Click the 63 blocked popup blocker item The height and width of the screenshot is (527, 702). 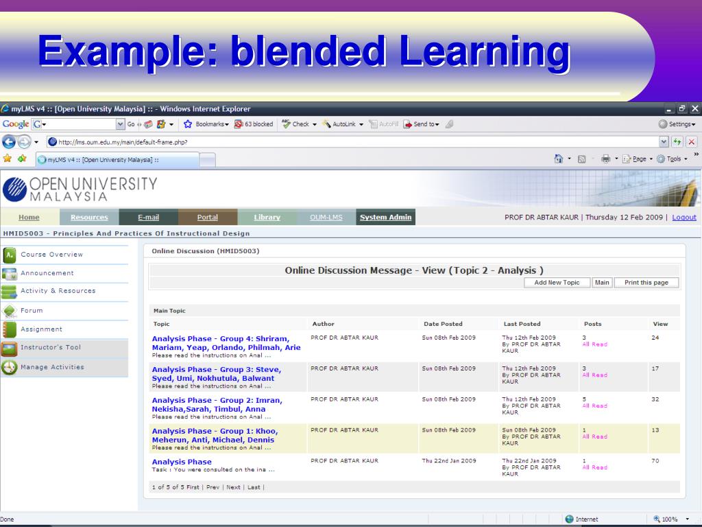click(254, 124)
